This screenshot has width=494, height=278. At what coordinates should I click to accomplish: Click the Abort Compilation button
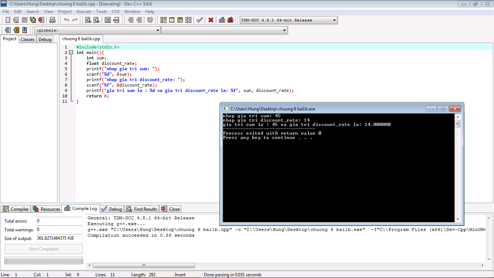[x=43, y=249]
